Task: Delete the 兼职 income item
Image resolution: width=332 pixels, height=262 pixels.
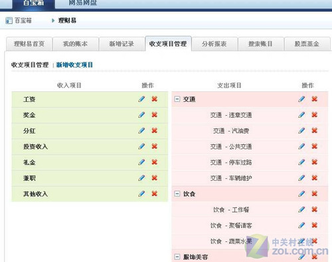Action: pyautogui.click(x=155, y=178)
